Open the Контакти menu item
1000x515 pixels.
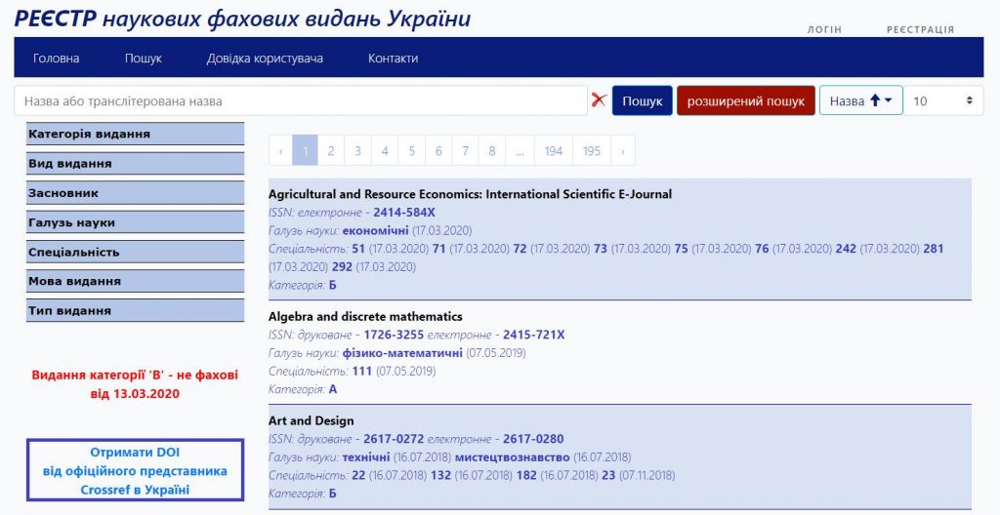pos(393,59)
